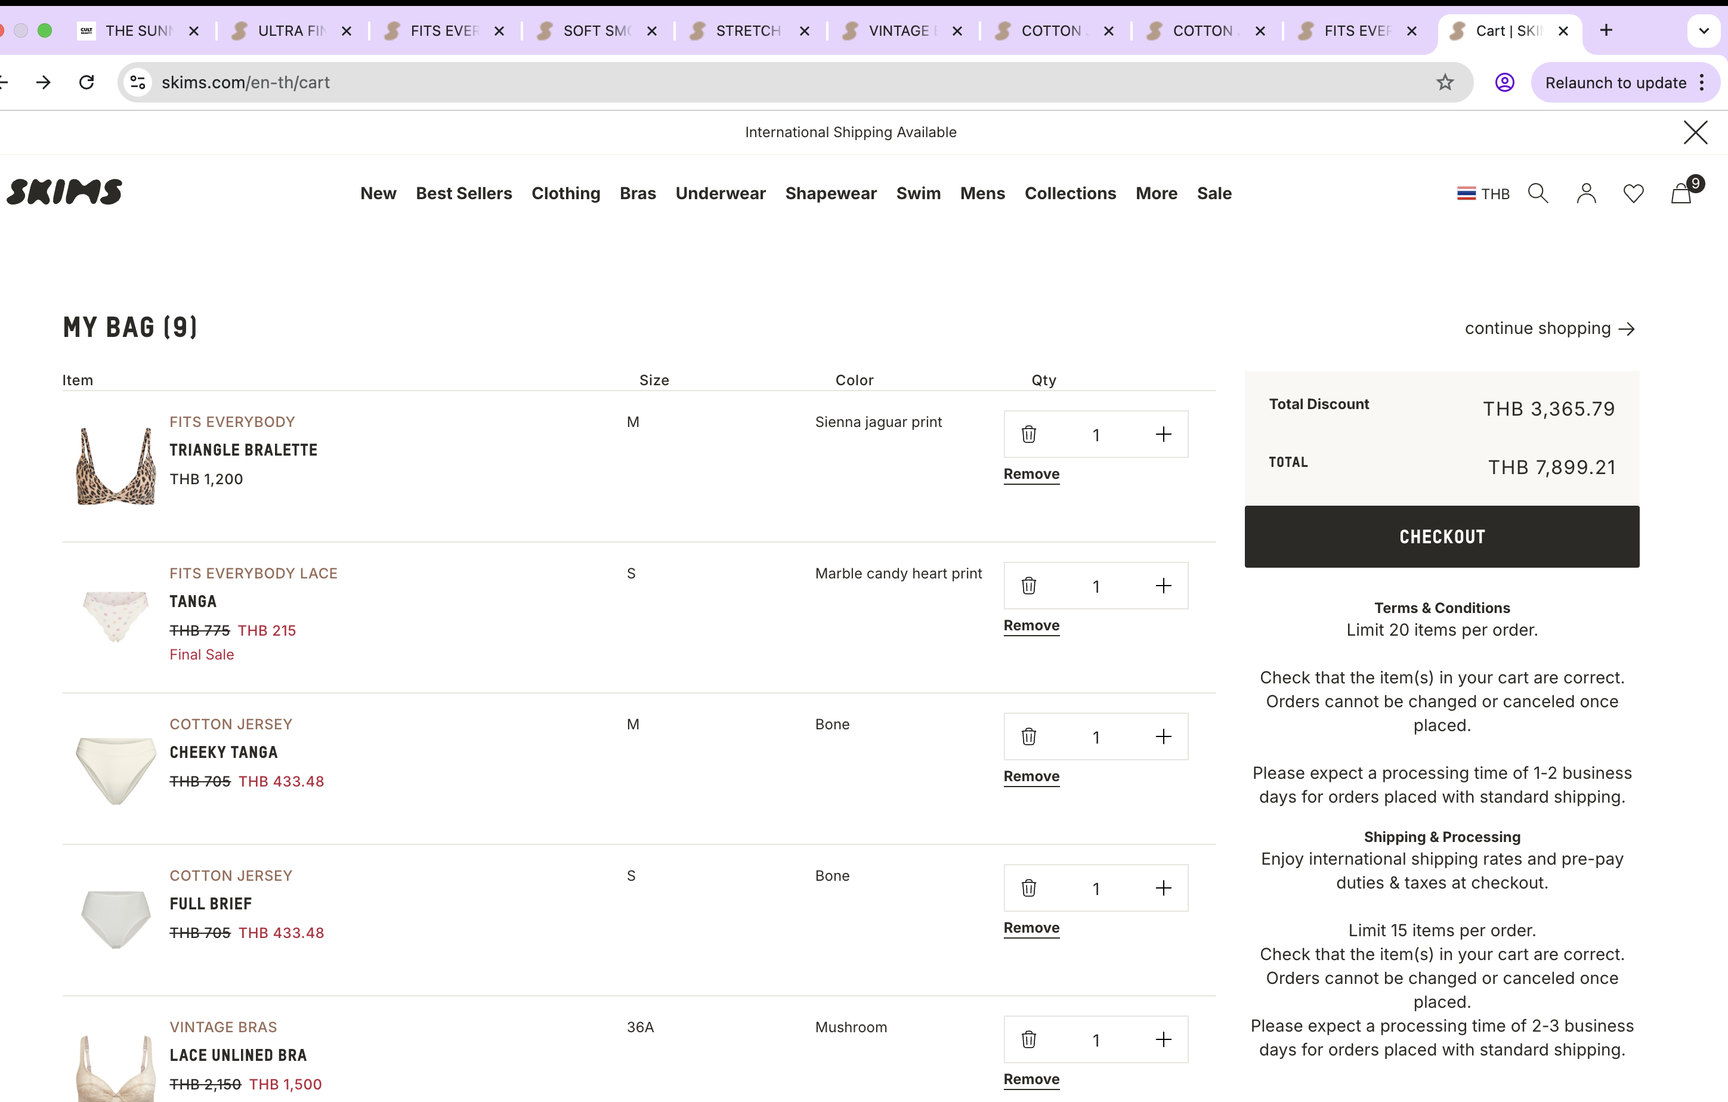The width and height of the screenshot is (1728, 1102).
Task: Increase quantity of Triangle Bralette with plus
Action: [1163, 434]
